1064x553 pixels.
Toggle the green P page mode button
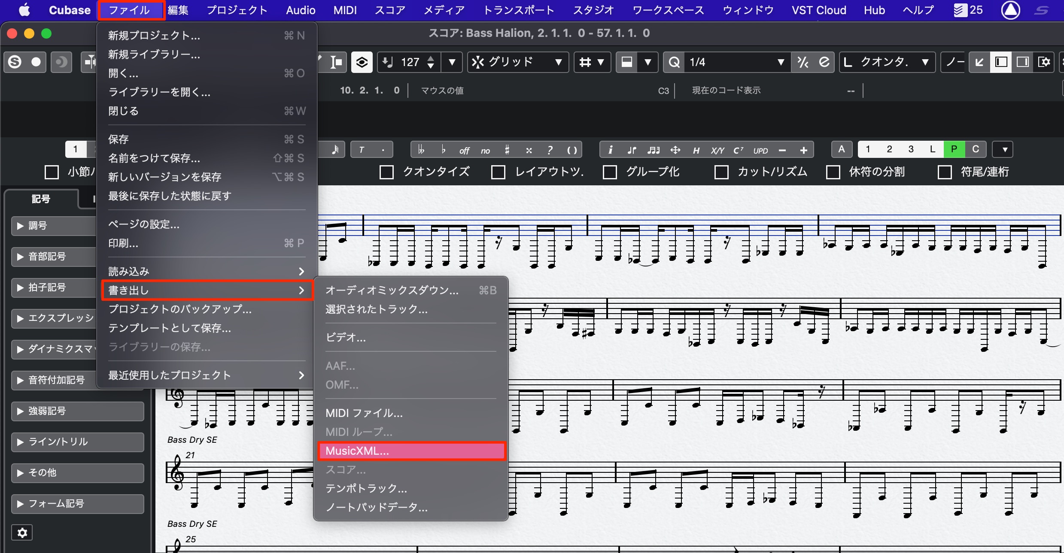tap(954, 149)
